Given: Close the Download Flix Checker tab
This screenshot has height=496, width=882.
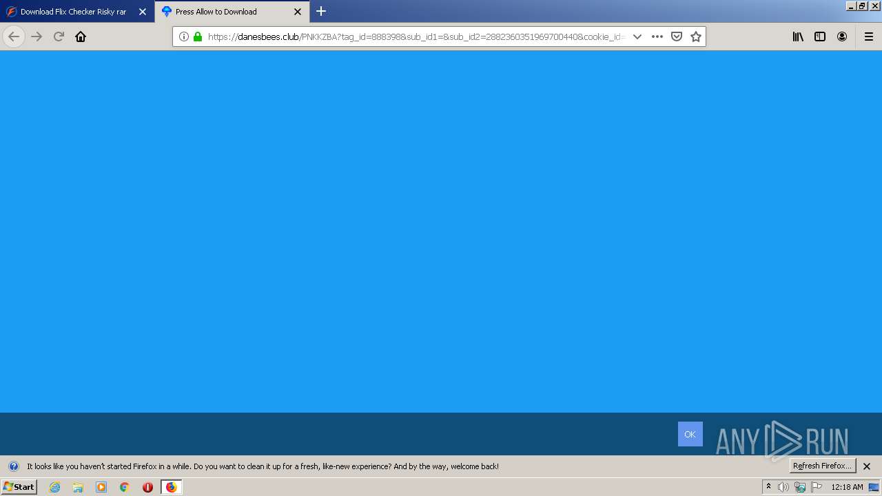Looking at the screenshot, I should [143, 12].
